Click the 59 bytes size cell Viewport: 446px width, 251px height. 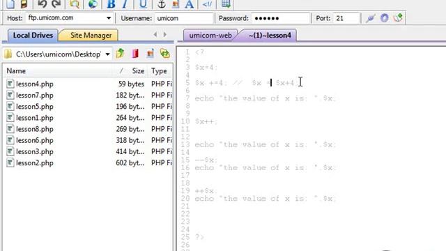coord(131,84)
